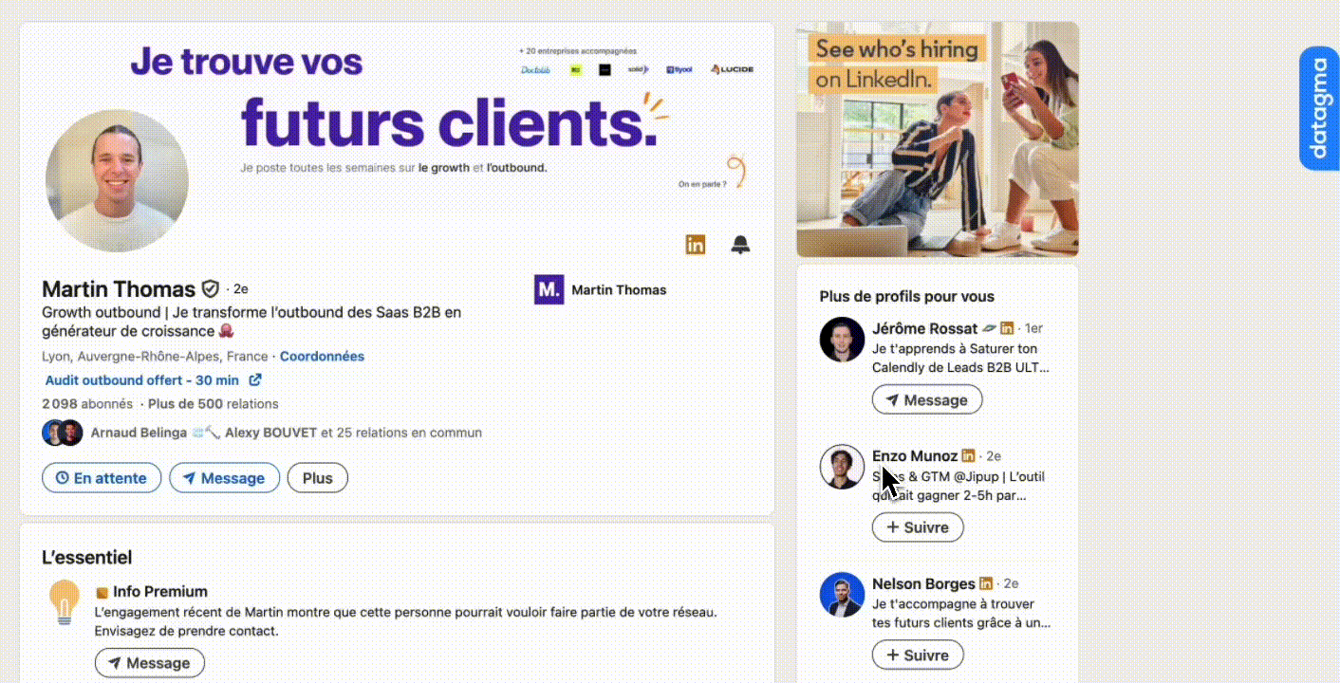Open the "See who's hiring" LinkedIn ad
The image size is (1340, 683).
point(938,139)
